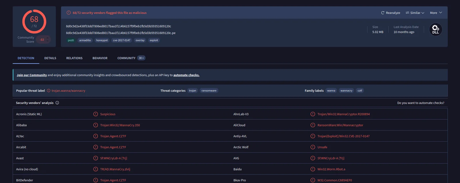Click alert icon for Alibaba Trojan:Win32/WannaCry.350
Viewport: 460px width, 183px height.
coord(96,125)
